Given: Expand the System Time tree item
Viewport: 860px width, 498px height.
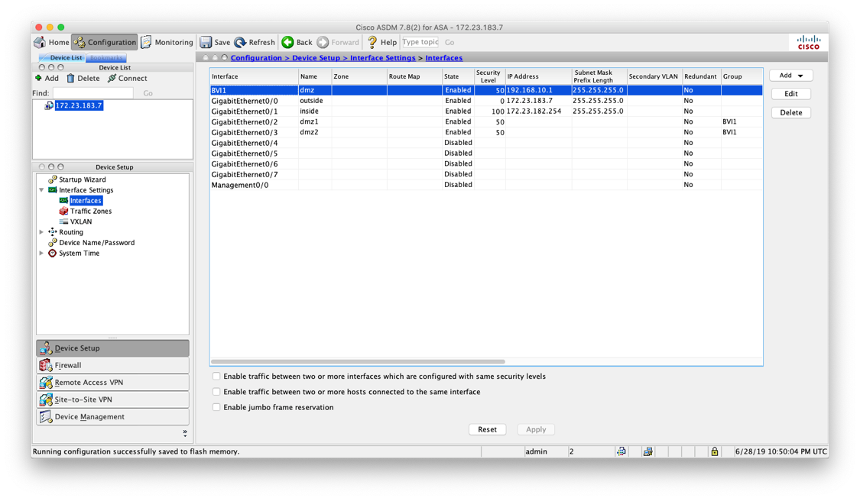Looking at the screenshot, I should 41,253.
